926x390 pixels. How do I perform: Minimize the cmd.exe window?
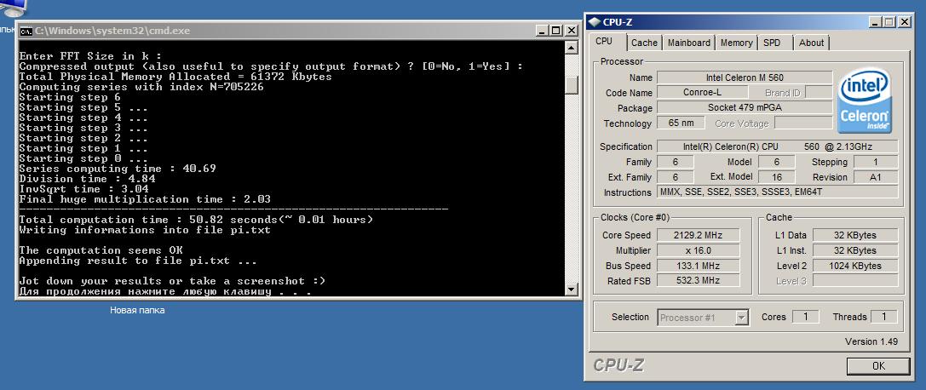pyautogui.click(x=543, y=31)
